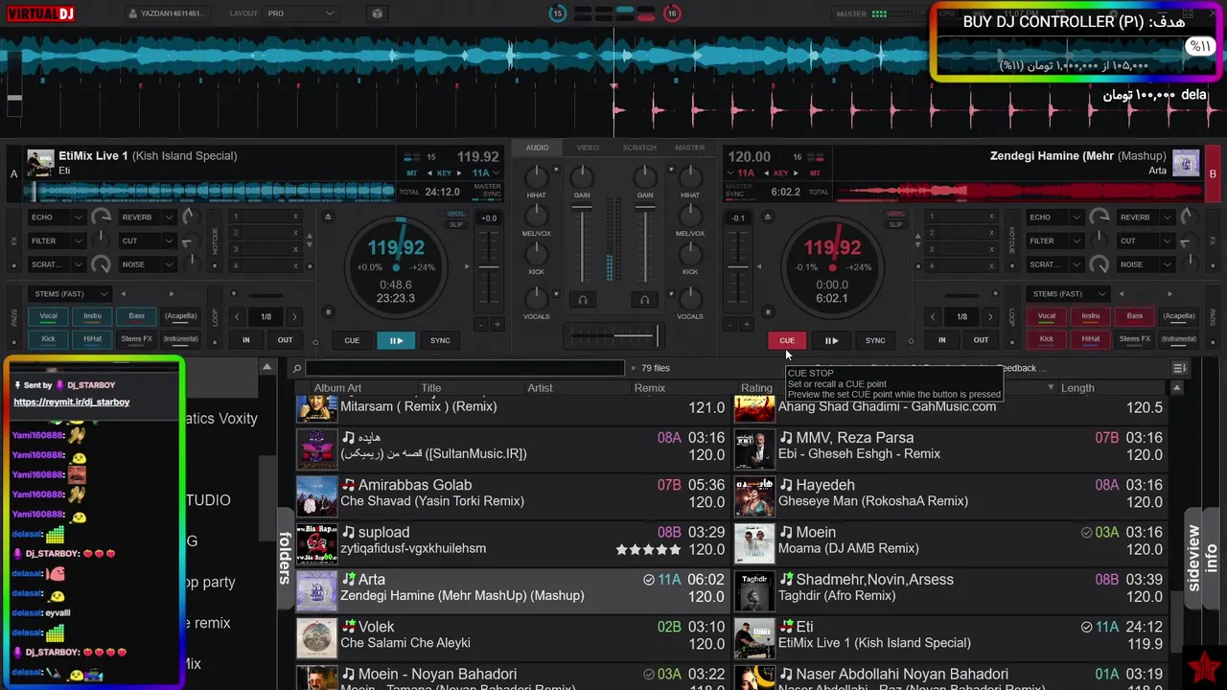Viewport: 1227px width, 690px height.
Task: Set loop IN on deck A
Action: (x=246, y=340)
